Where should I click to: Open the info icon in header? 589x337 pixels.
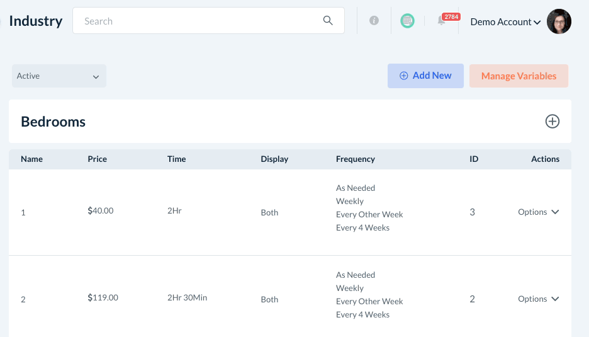pos(374,21)
